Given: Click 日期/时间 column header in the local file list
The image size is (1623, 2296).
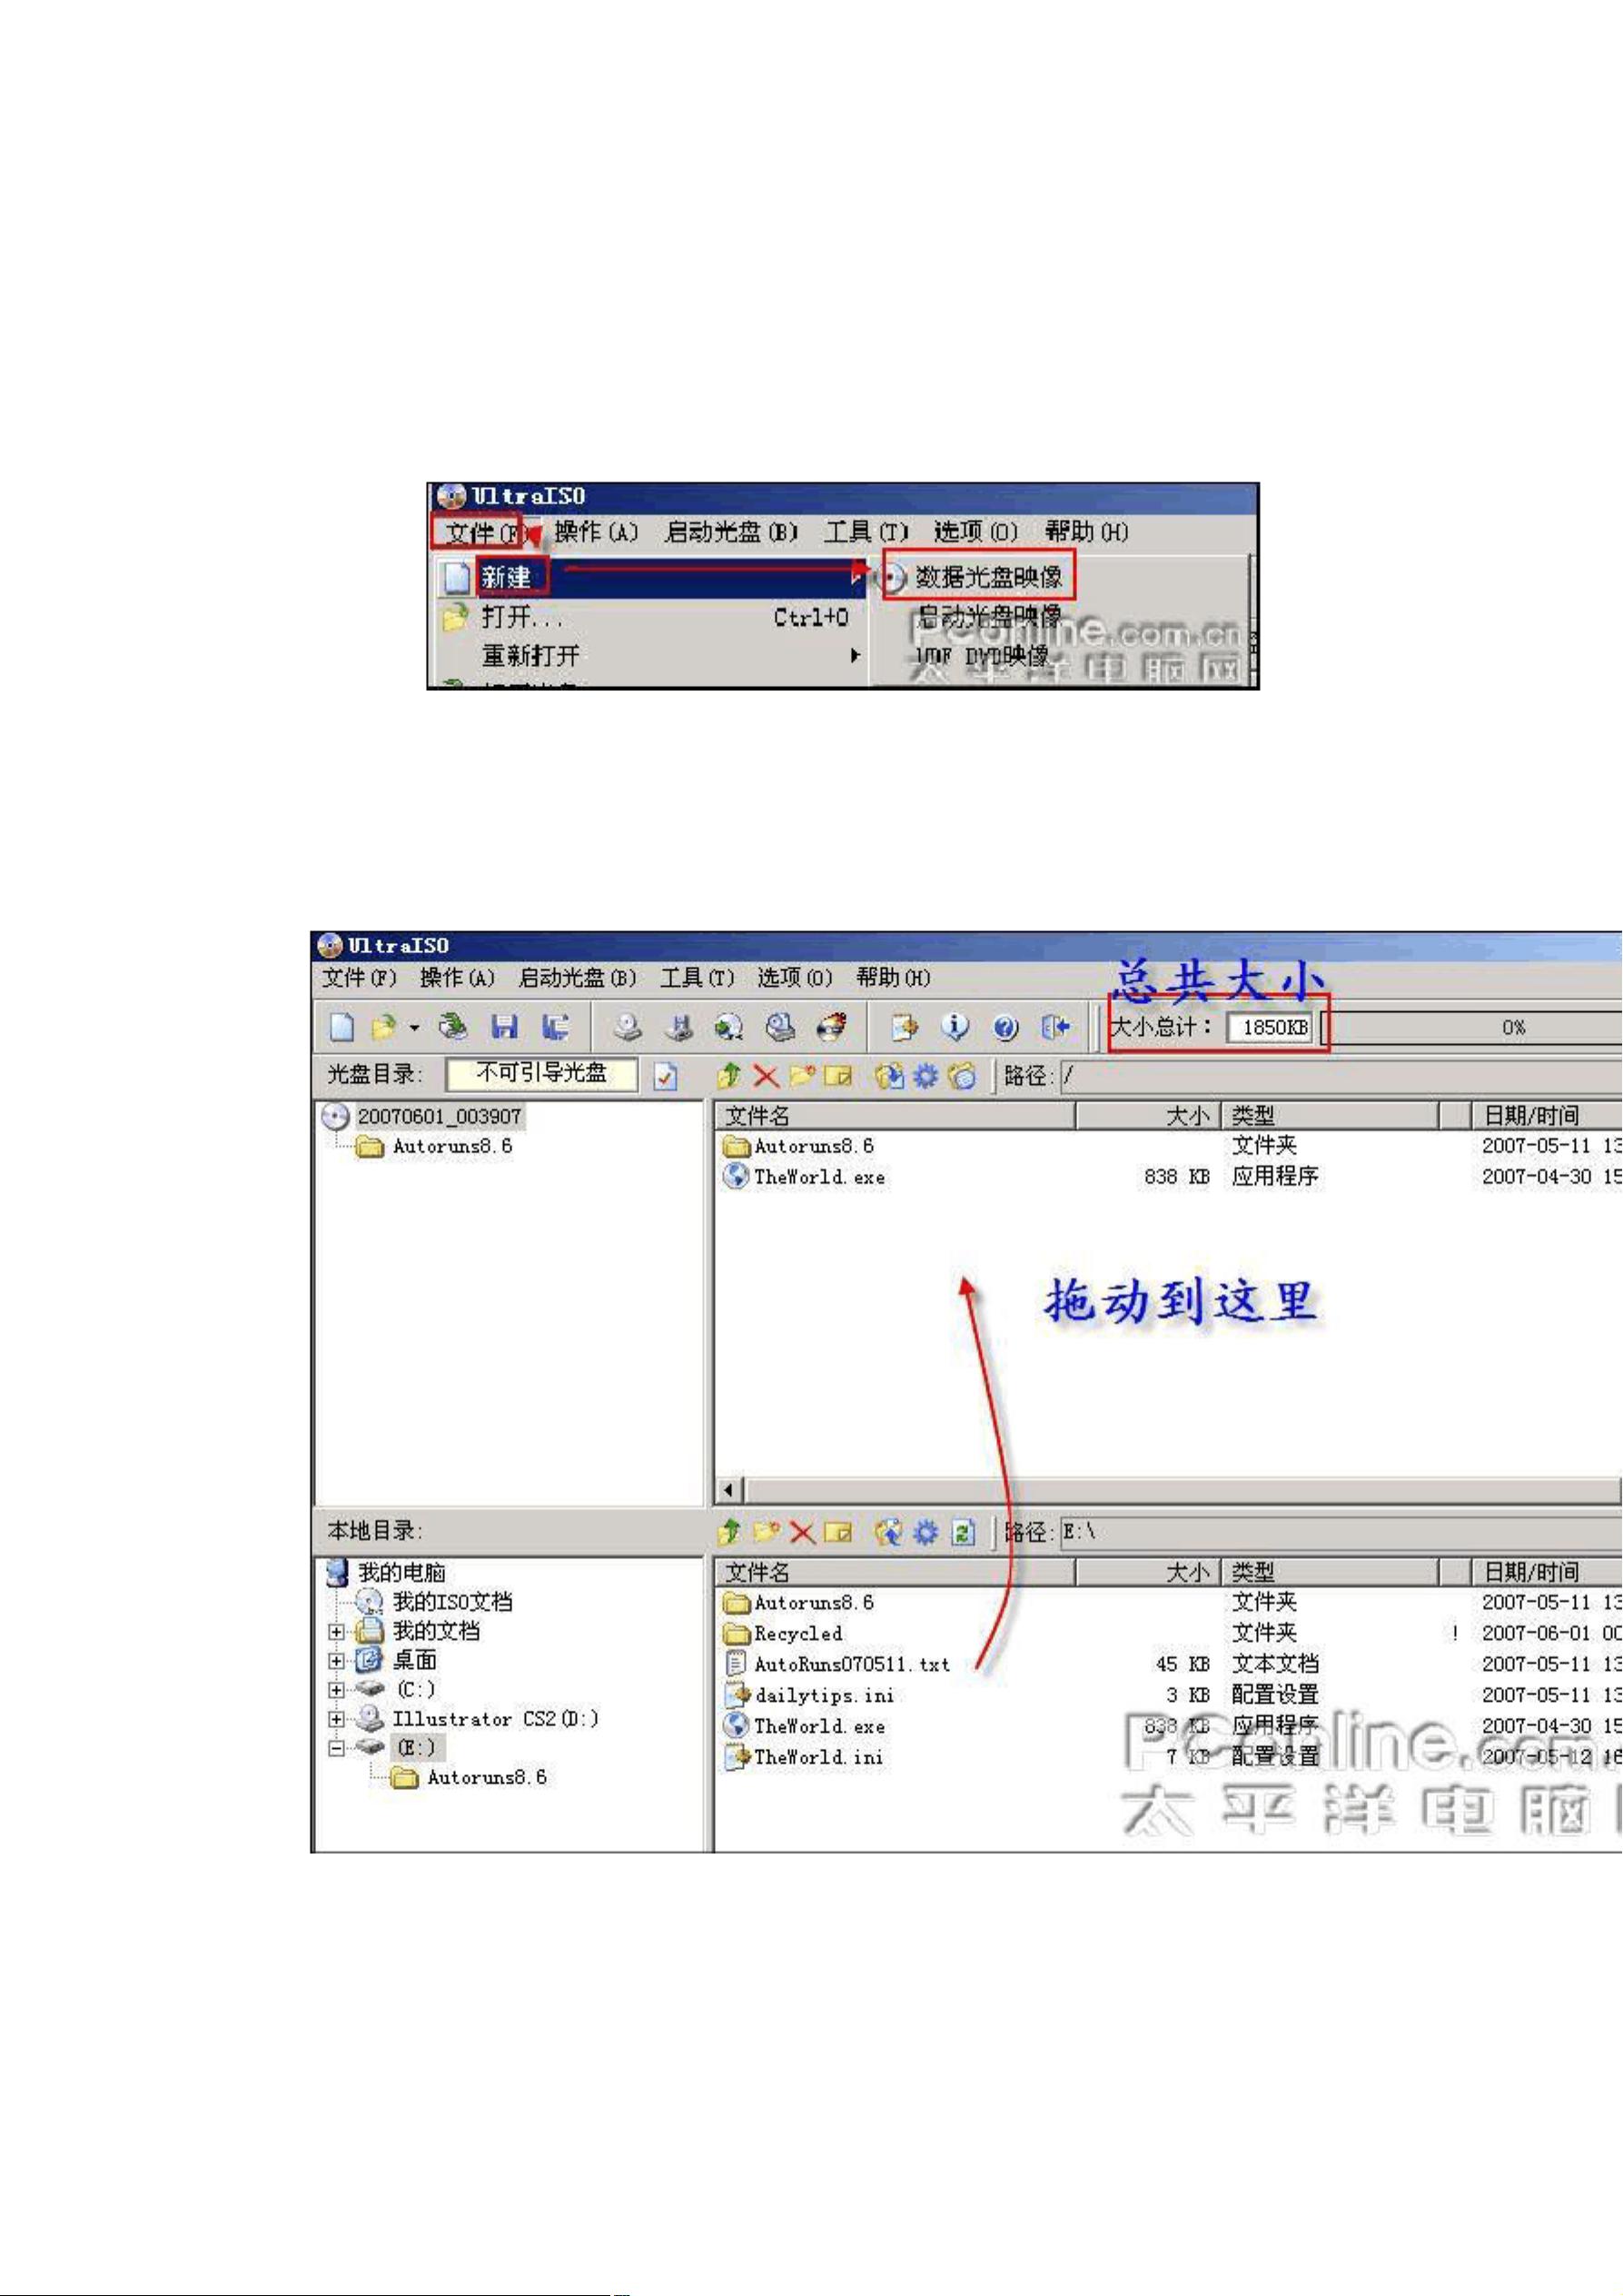Looking at the screenshot, I should click(1547, 1573).
